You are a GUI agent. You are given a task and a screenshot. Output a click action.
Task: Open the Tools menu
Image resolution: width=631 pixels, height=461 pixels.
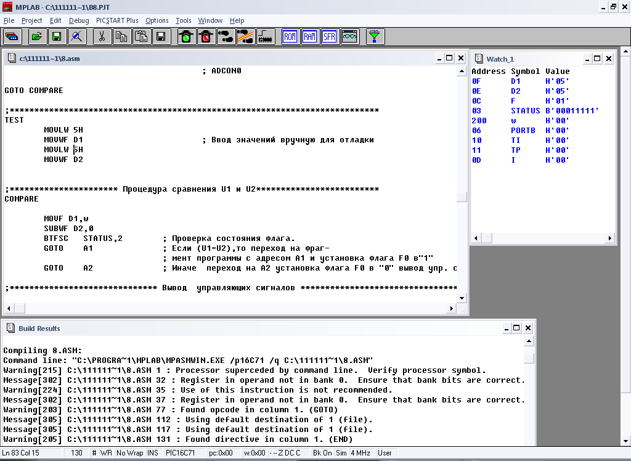point(184,20)
